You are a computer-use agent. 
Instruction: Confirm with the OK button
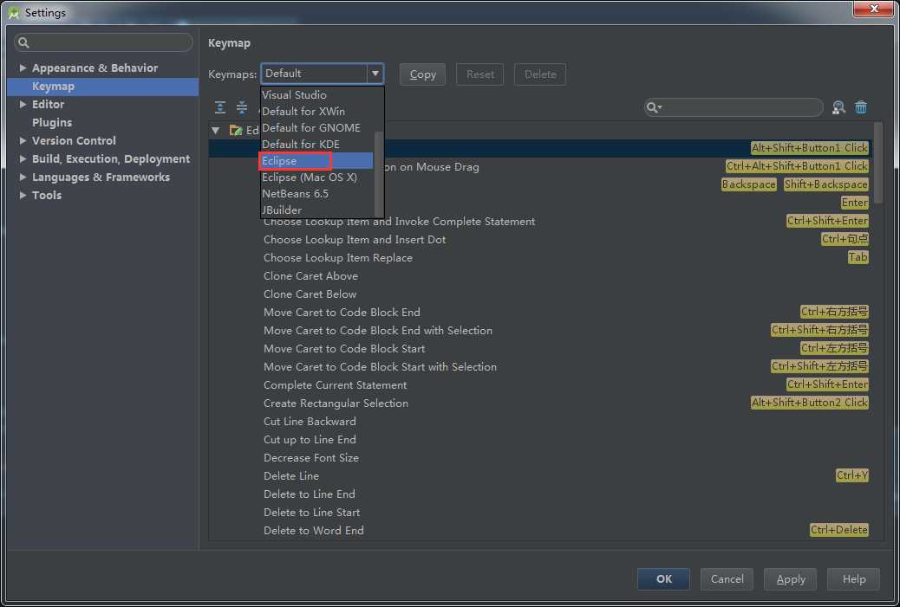click(663, 579)
